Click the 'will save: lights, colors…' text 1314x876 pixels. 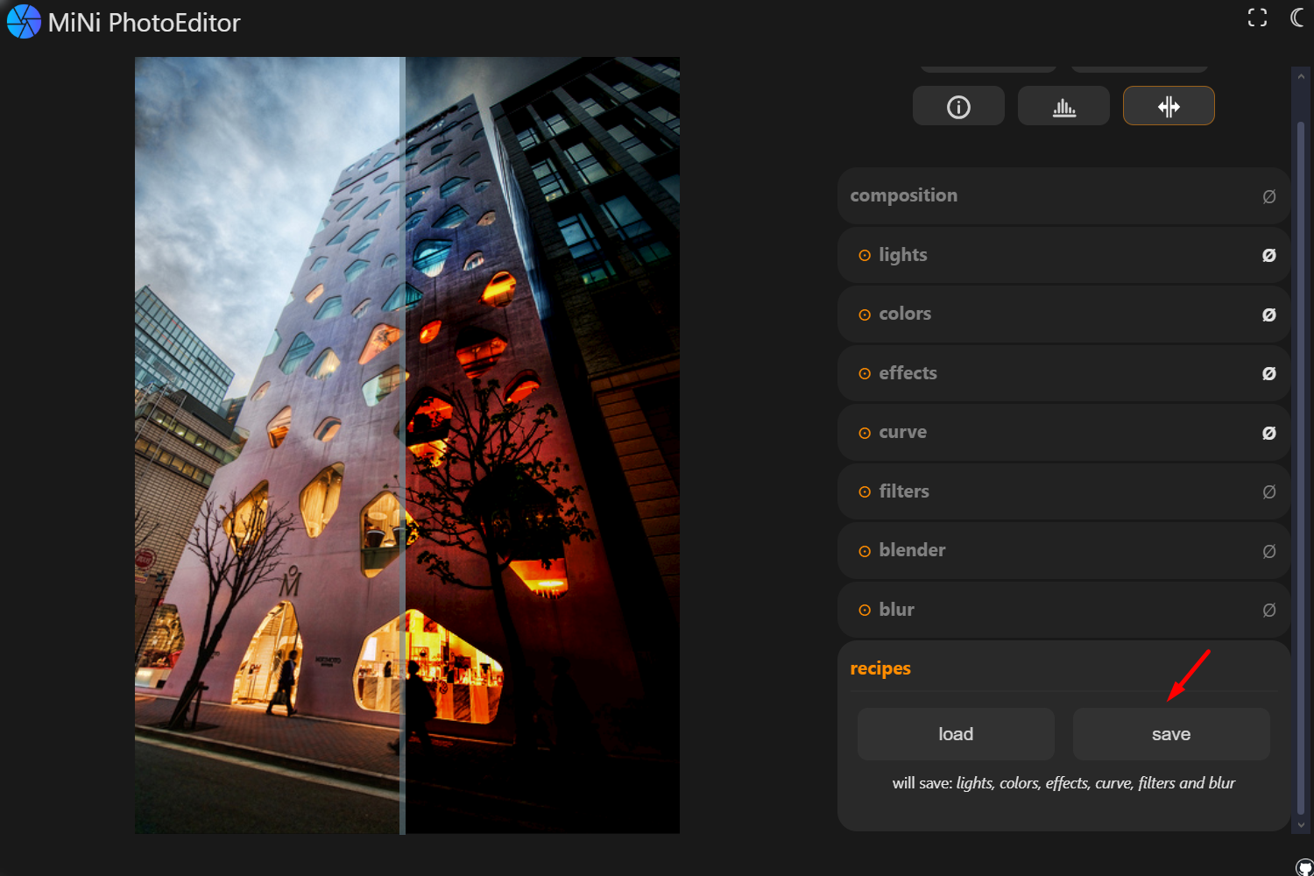pyautogui.click(x=1063, y=783)
